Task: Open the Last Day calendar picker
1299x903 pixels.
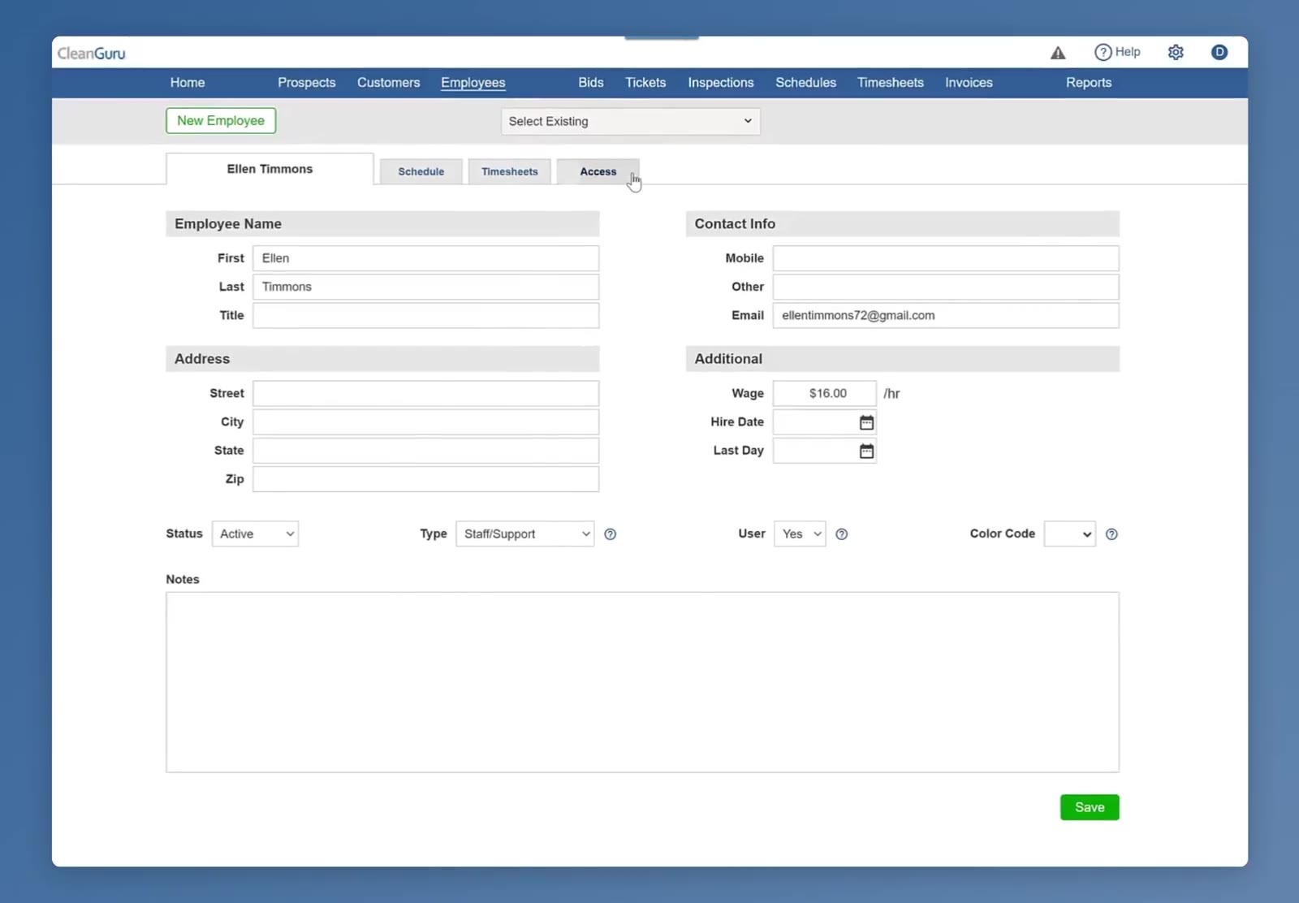Action: (x=866, y=451)
